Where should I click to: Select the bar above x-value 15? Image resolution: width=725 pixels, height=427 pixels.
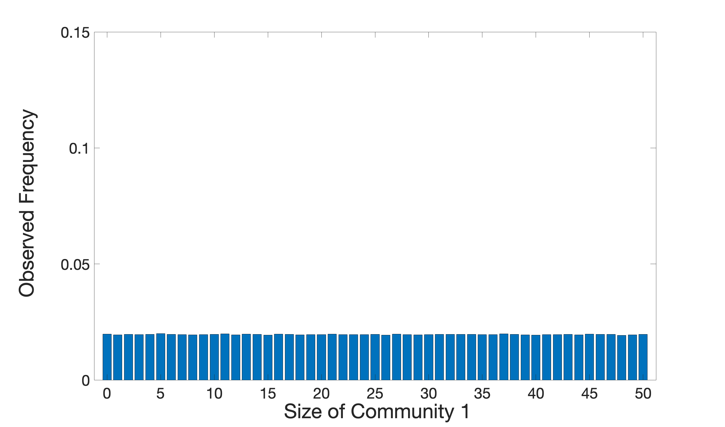coord(268,357)
